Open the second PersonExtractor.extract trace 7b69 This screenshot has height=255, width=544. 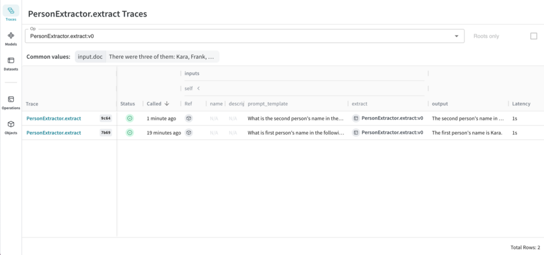54,133
